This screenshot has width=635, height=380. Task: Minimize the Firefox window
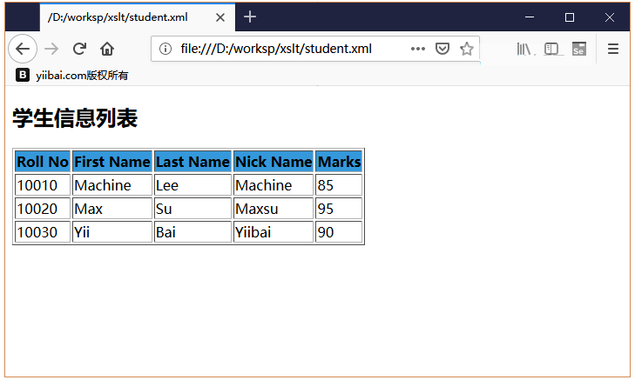[x=530, y=17]
